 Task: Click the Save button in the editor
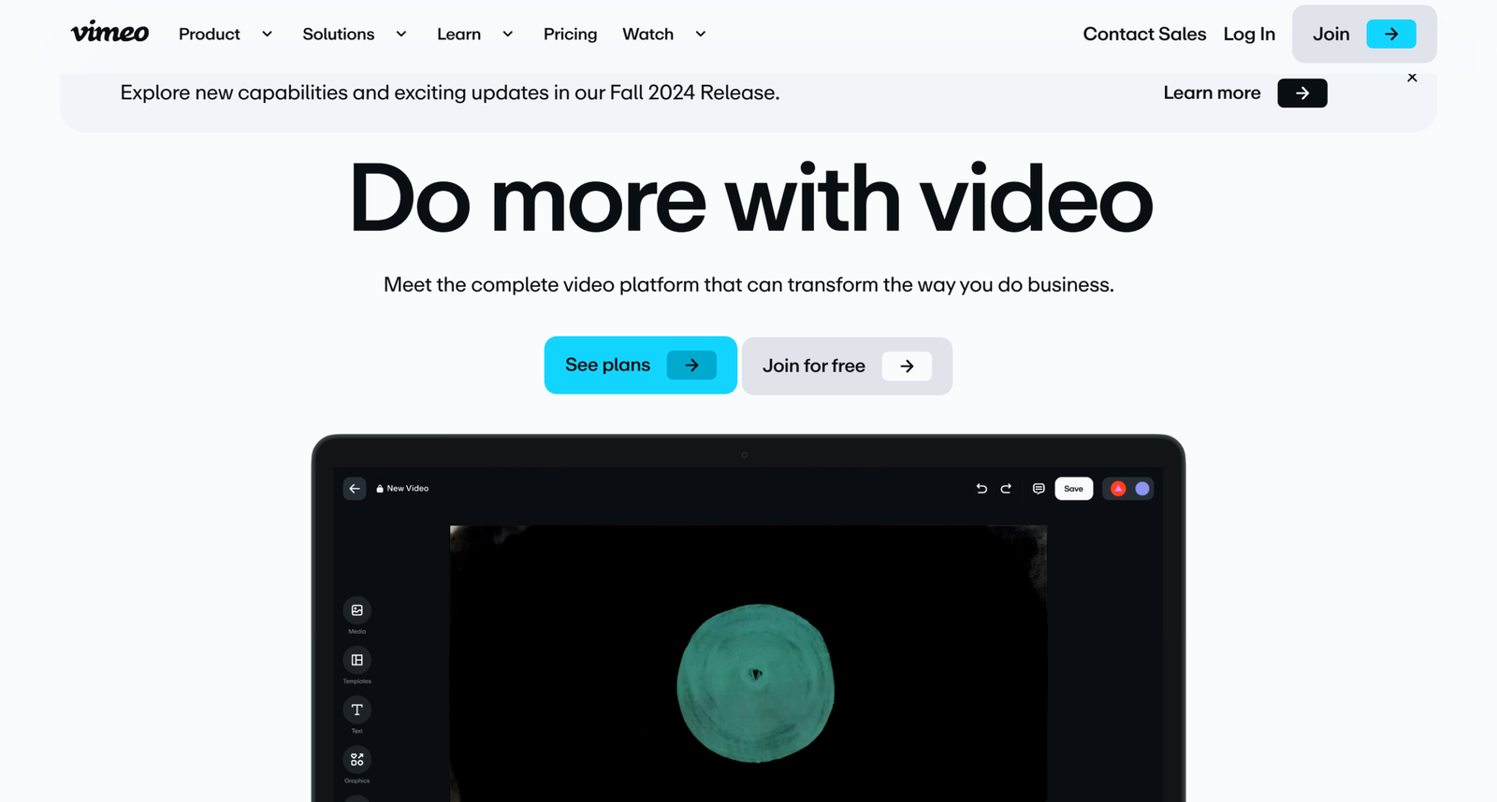(1074, 489)
